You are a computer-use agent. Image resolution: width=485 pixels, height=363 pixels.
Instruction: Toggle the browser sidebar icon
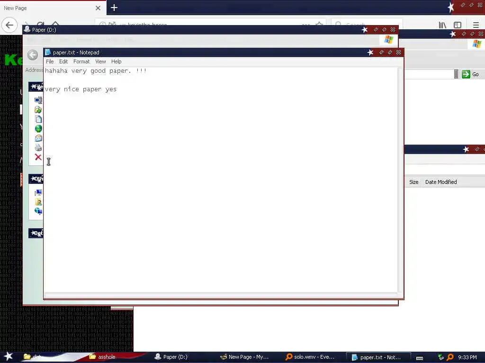458,25
